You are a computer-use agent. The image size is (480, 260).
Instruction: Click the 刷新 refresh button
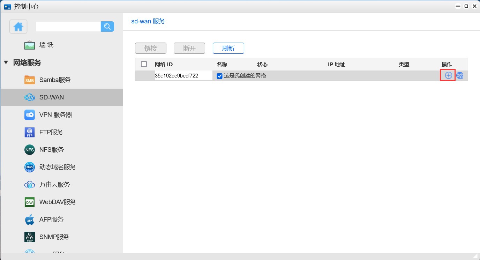228,48
